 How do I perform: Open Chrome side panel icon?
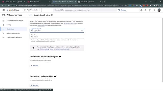154,6
